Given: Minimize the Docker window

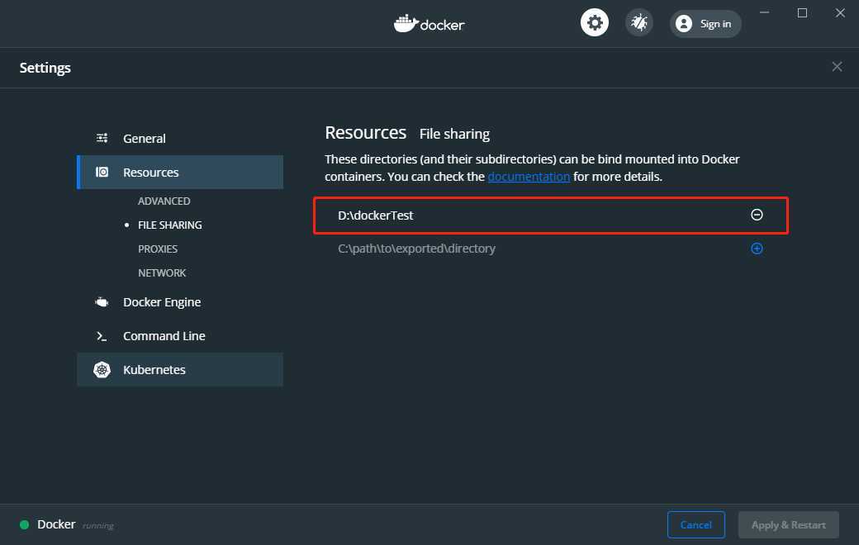Looking at the screenshot, I should click(x=764, y=12).
